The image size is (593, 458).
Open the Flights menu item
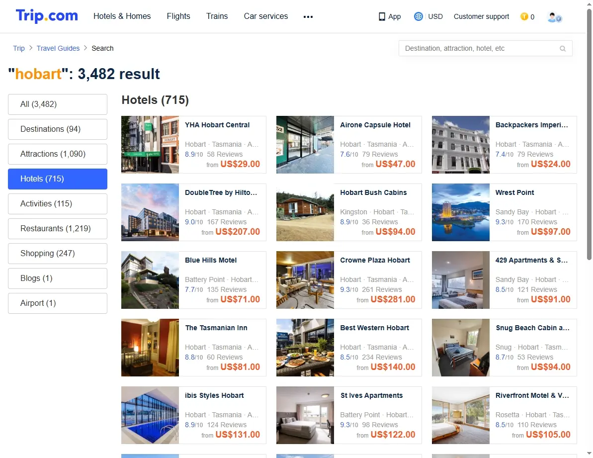[x=178, y=16]
